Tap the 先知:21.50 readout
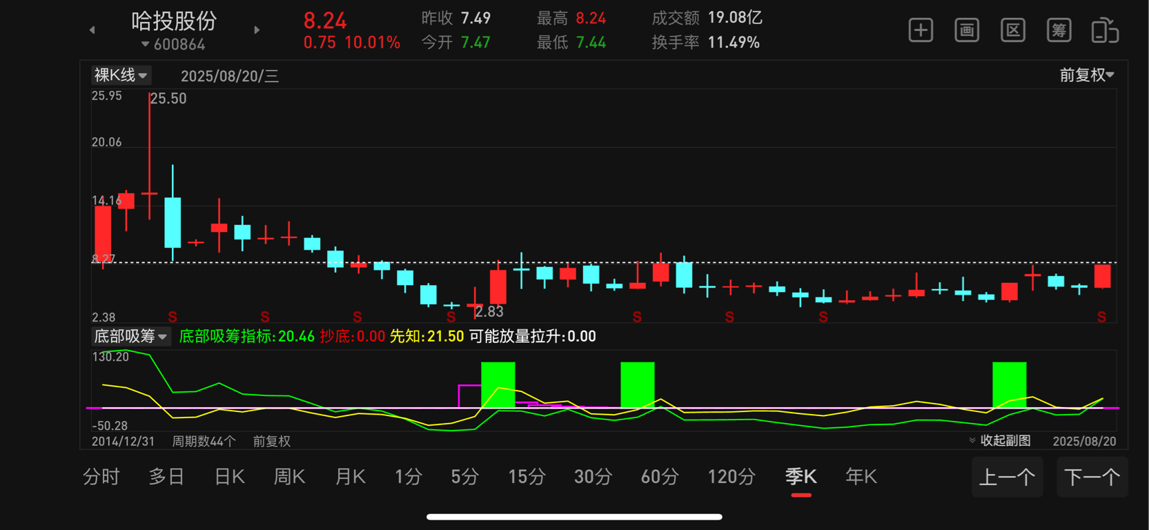This screenshot has height=530, width=1149. click(427, 336)
